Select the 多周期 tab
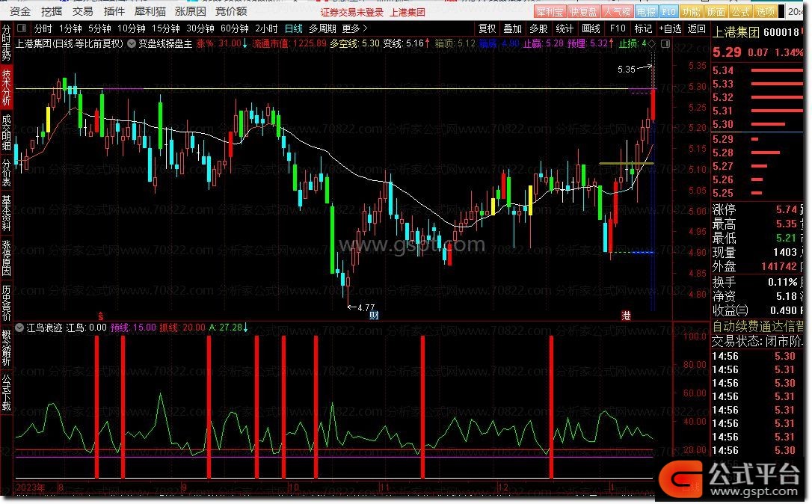The width and height of the screenshot is (812, 504). (322, 28)
